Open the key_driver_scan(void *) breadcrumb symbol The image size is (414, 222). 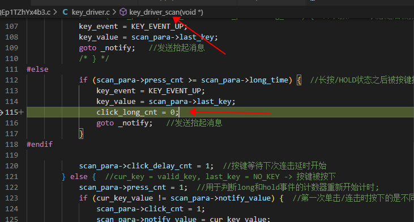click(166, 12)
